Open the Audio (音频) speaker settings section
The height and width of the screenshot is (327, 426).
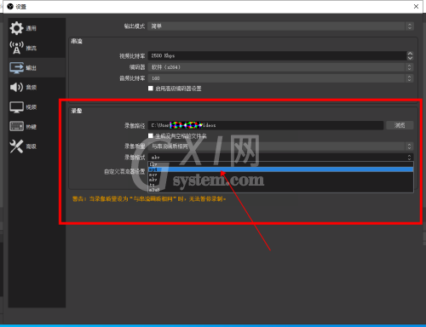click(x=37, y=87)
